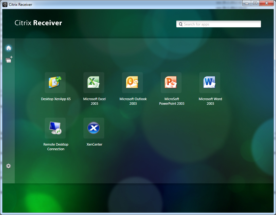Select the "Remote Desktop Connection" label

(x=56, y=147)
